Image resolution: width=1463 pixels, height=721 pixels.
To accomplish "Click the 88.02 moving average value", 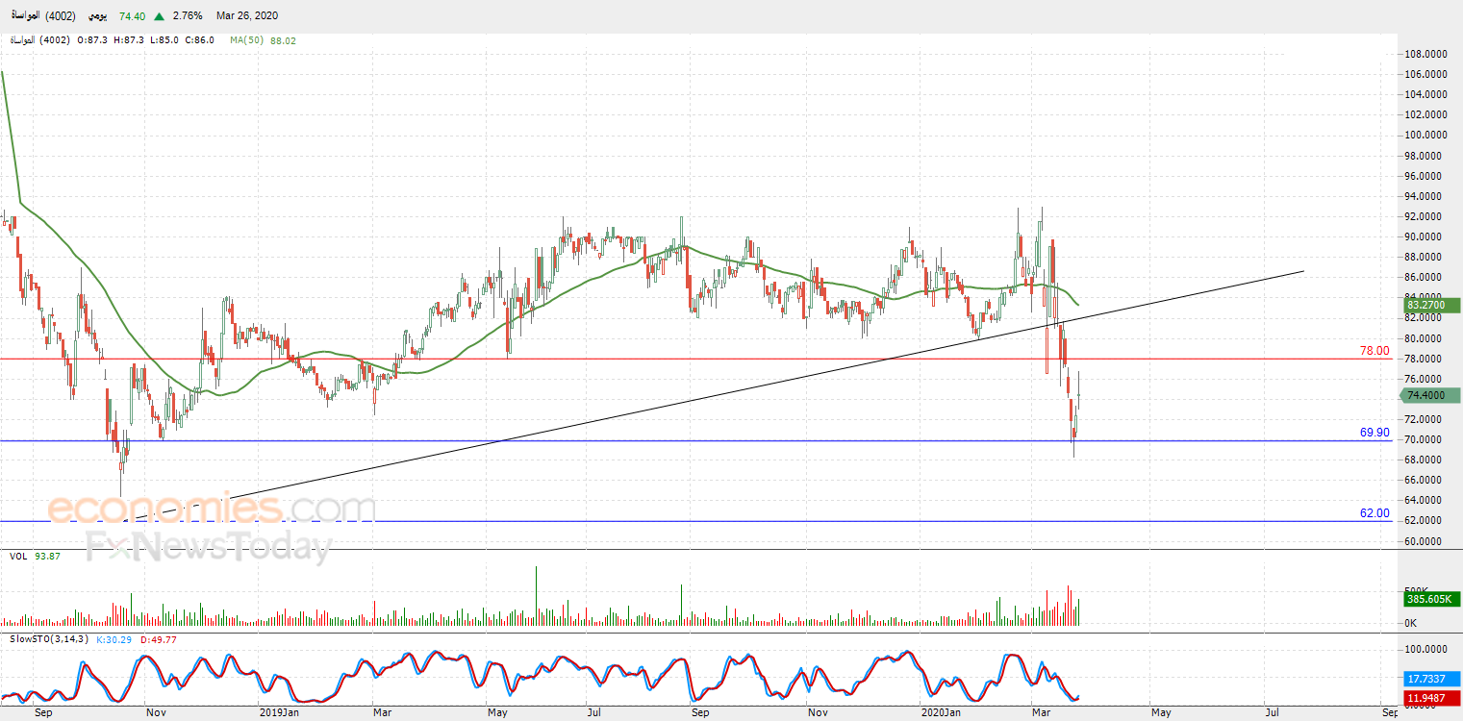I will click(x=284, y=40).
